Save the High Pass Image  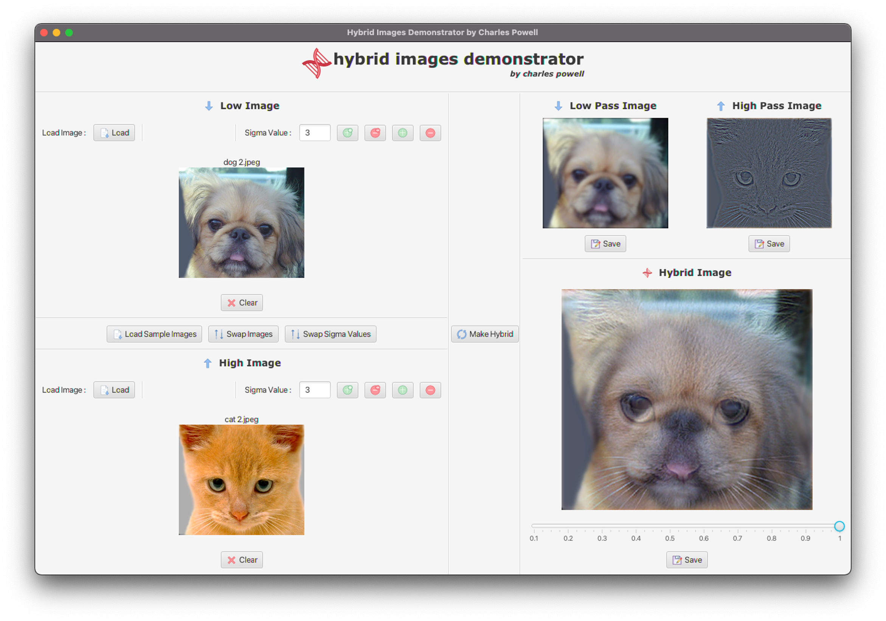[x=769, y=244]
